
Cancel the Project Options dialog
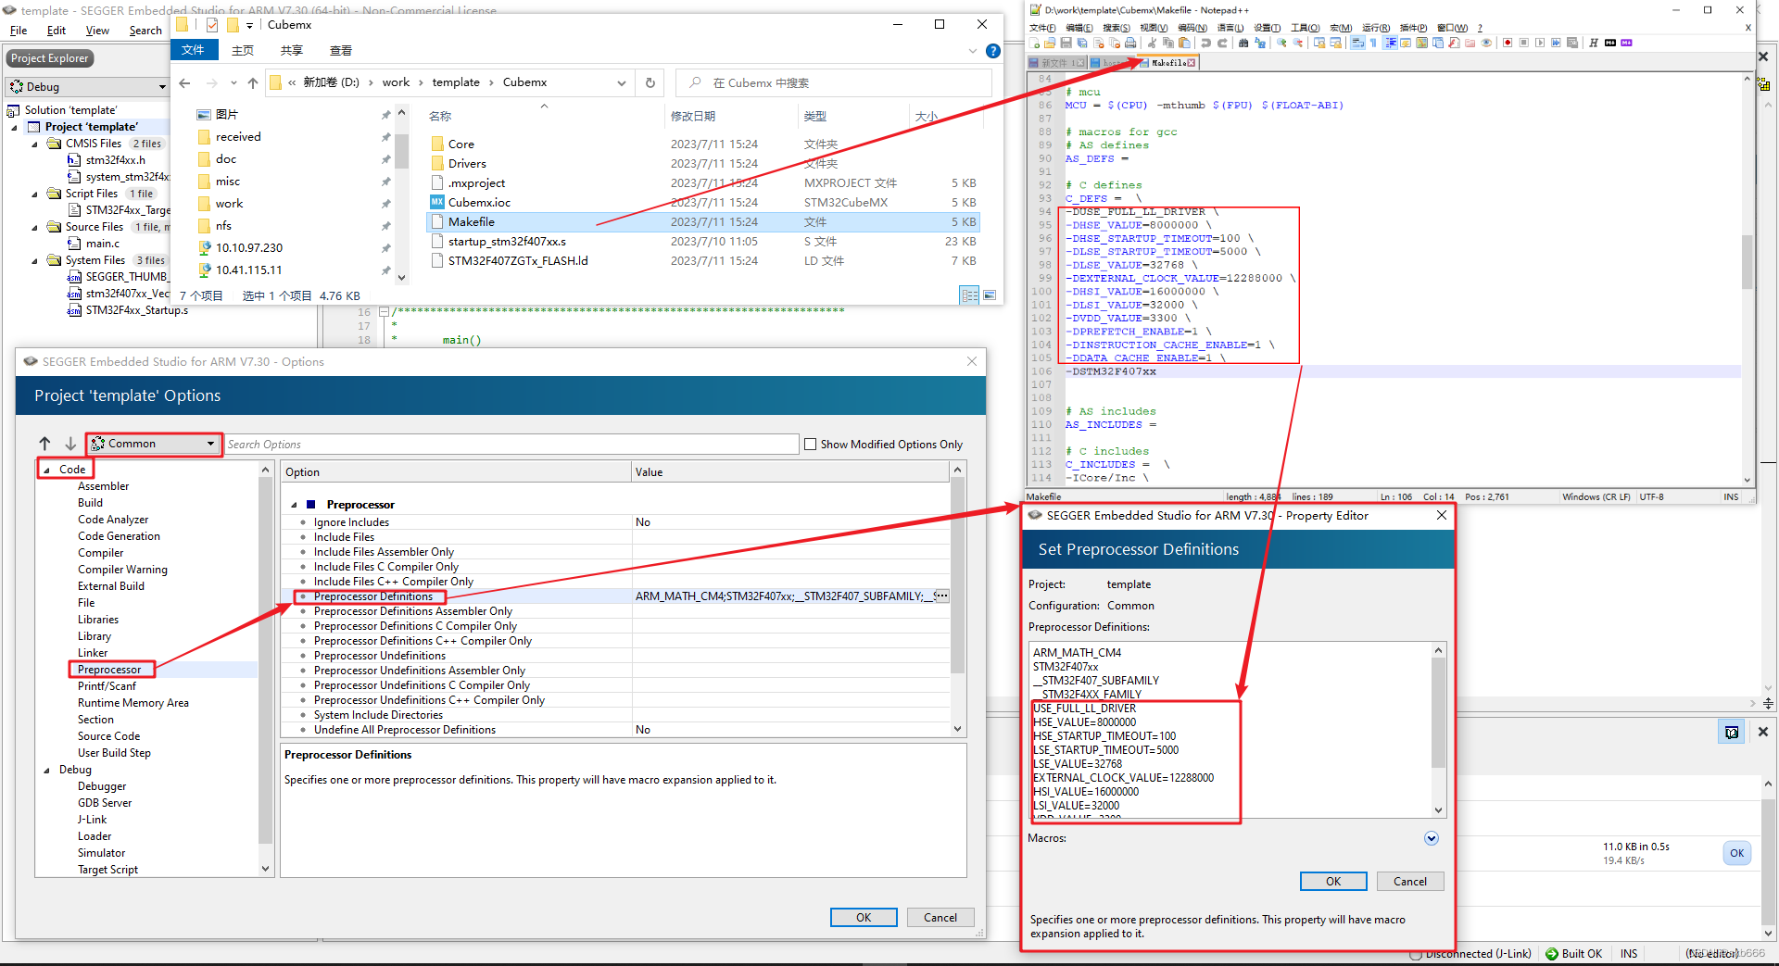click(940, 917)
